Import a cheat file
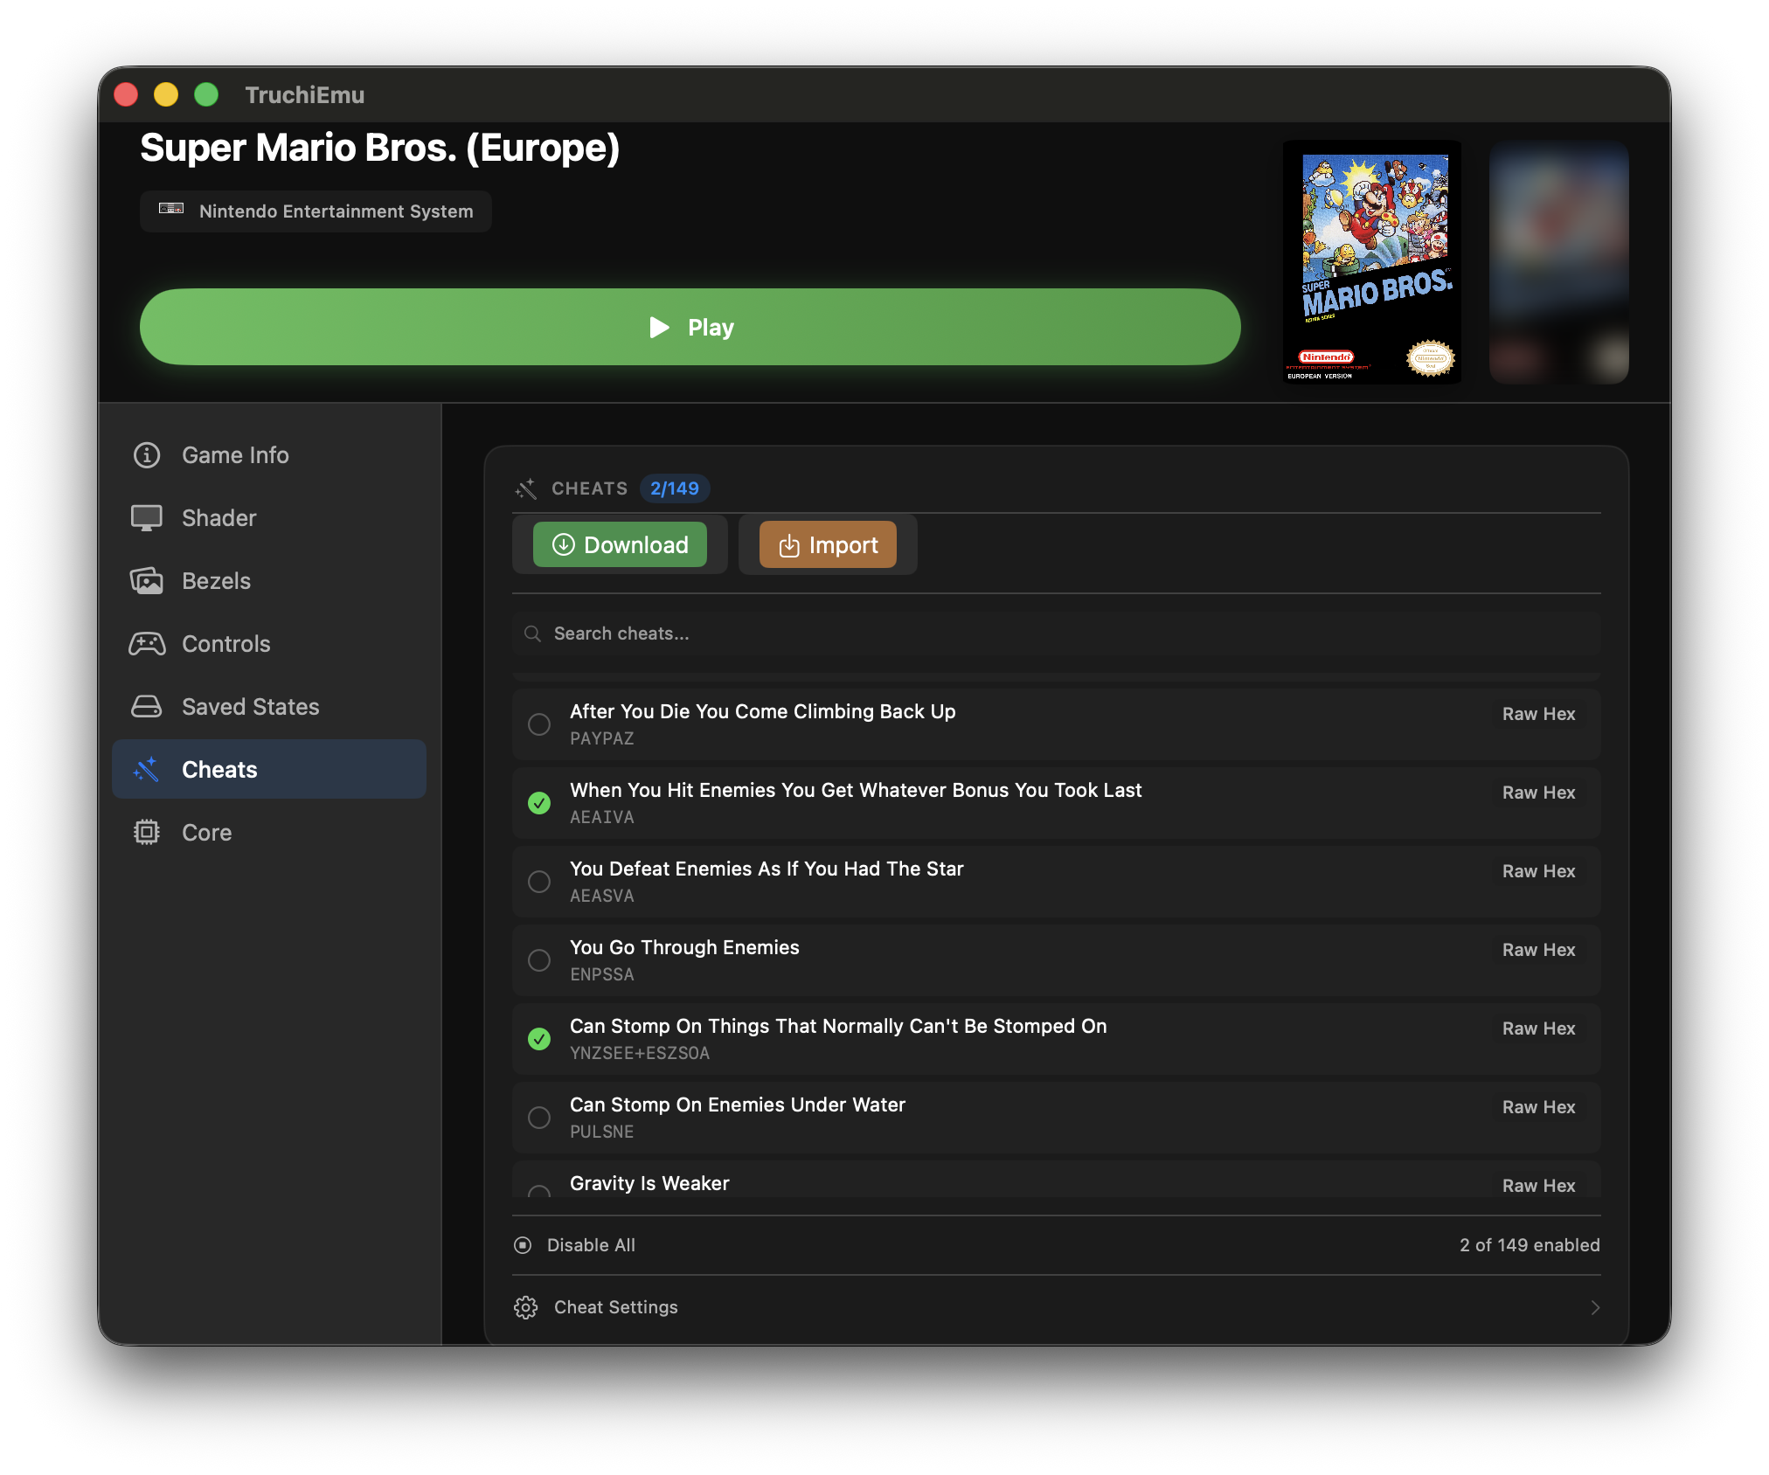The width and height of the screenshot is (1769, 1475). [828, 544]
